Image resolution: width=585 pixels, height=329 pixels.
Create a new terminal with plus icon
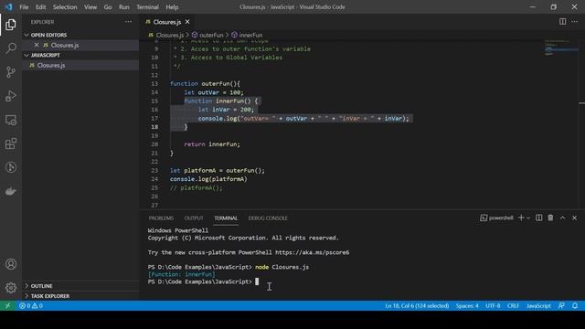521,218
